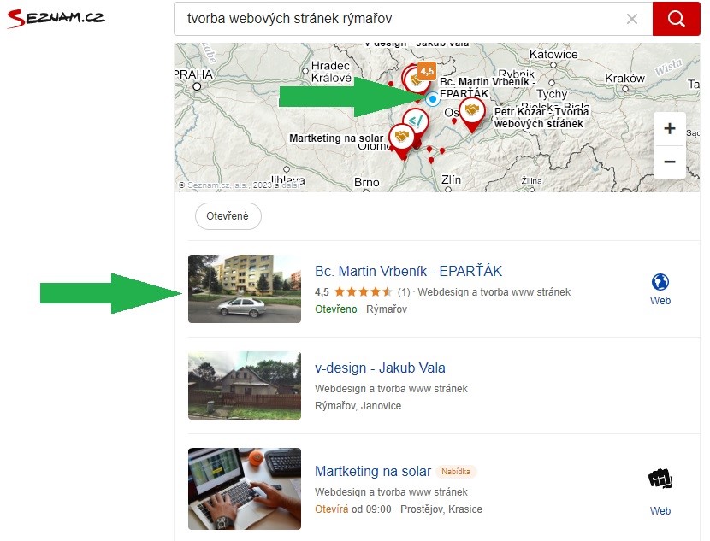Click Zlín label on the map

(451, 180)
